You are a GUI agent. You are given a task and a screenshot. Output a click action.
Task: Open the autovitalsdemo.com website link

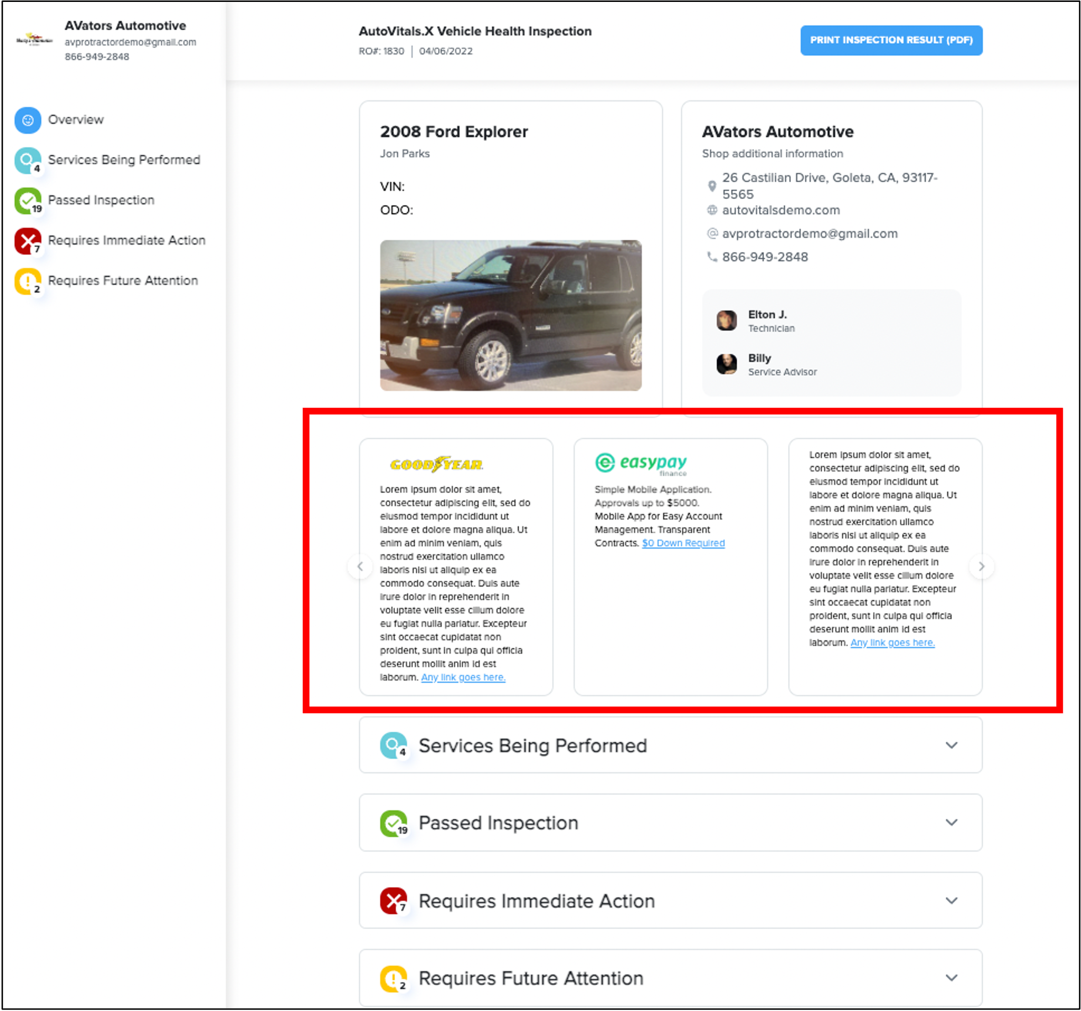click(781, 210)
